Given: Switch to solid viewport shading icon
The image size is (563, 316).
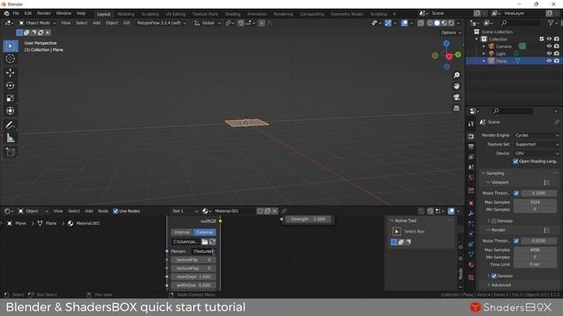Looking at the screenshot, I should pos(437,23).
